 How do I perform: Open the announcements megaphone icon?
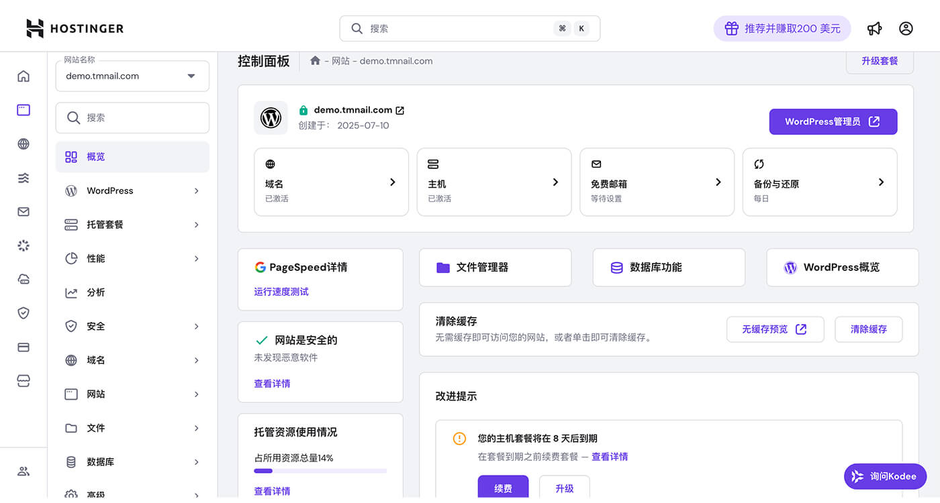pyautogui.click(x=874, y=29)
